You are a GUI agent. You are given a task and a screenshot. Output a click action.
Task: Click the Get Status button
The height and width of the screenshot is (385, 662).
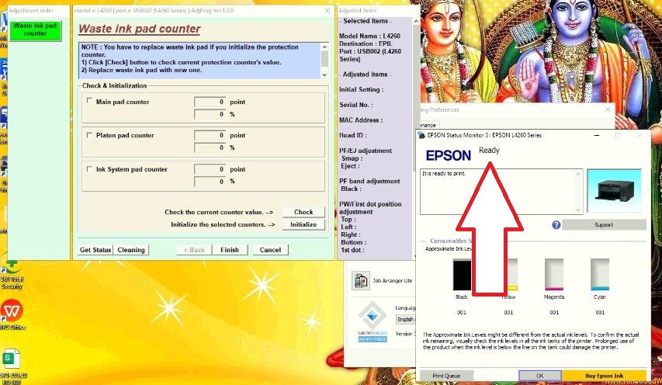pyautogui.click(x=95, y=250)
